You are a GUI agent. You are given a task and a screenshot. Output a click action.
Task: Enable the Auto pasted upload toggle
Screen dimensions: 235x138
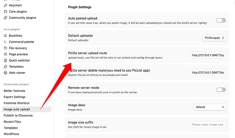click(221, 20)
